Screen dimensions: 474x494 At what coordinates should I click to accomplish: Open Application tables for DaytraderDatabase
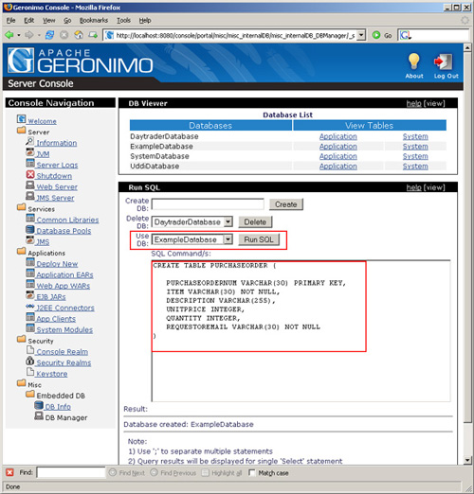[x=337, y=136]
